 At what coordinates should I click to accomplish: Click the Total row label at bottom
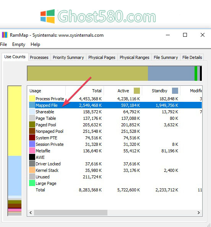40,190
